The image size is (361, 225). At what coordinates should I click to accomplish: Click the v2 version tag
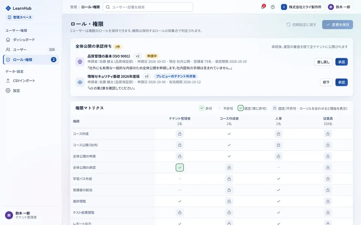pyautogui.click(x=138, y=56)
